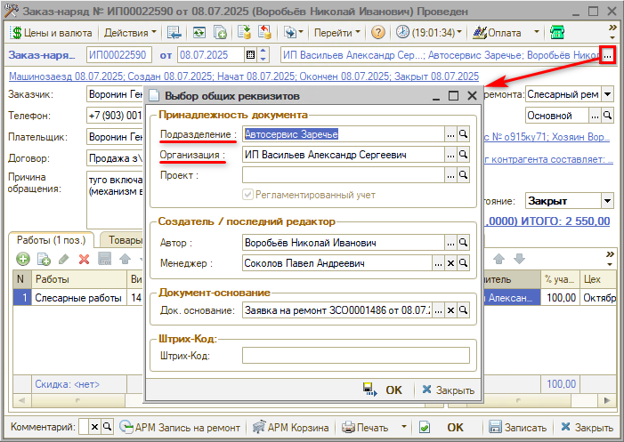624x442 pixels.
Task: Click the red delete row icon in Работы
Action: tap(84, 259)
